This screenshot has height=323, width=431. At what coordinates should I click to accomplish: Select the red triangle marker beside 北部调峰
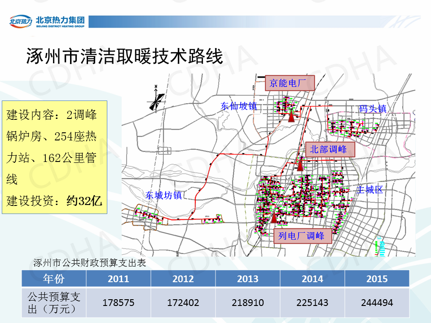coord(300,164)
